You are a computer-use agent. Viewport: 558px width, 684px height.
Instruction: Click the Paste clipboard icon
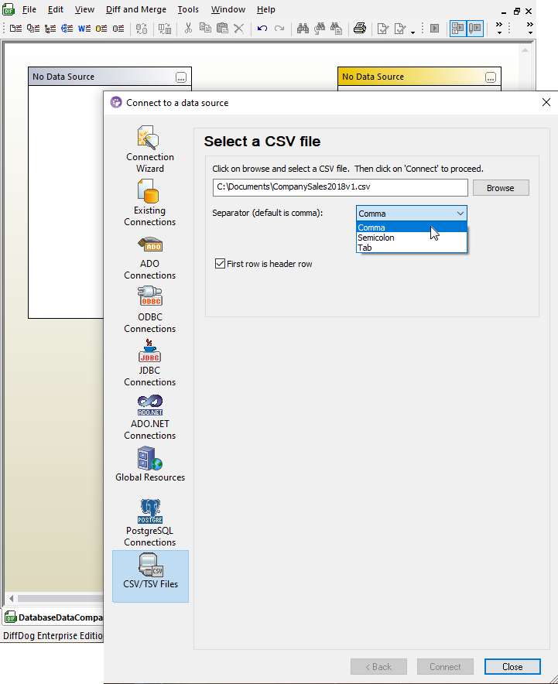click(222, 29)
